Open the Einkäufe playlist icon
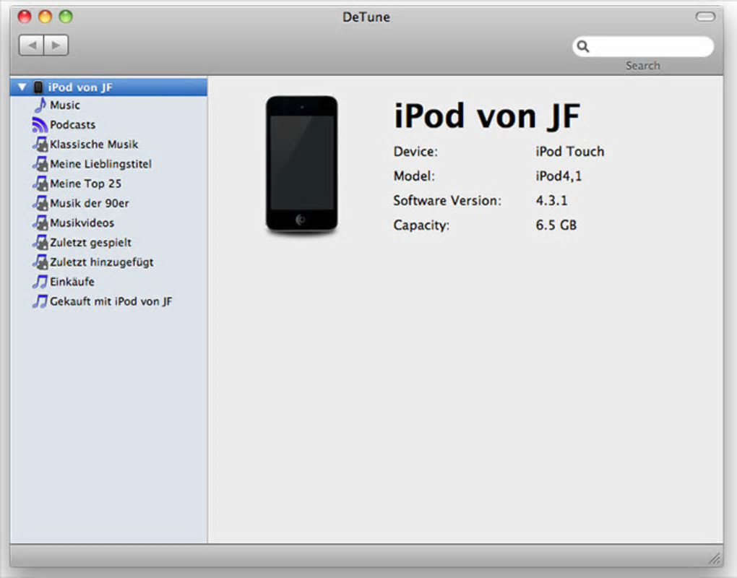Viewport: 737px width, 578px height. 40,282
